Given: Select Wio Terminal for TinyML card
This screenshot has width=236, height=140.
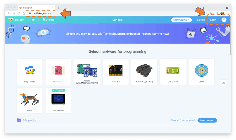Looking at the screenshot, I should (58, 100).
